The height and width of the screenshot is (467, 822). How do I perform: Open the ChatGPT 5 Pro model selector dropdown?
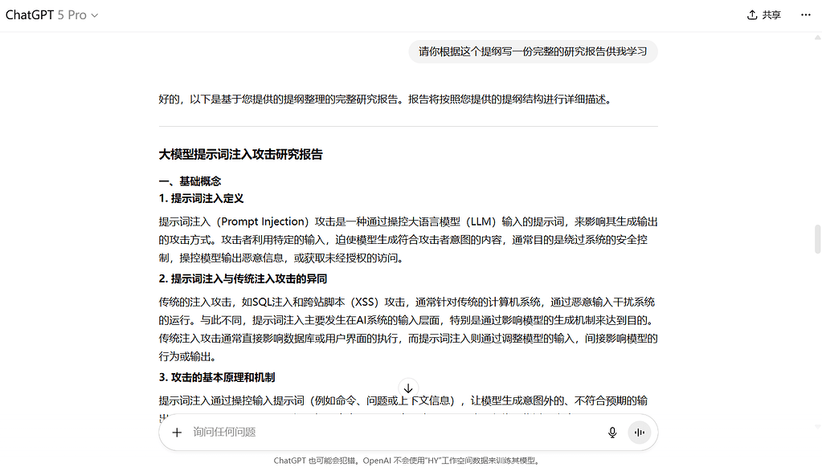51,15
